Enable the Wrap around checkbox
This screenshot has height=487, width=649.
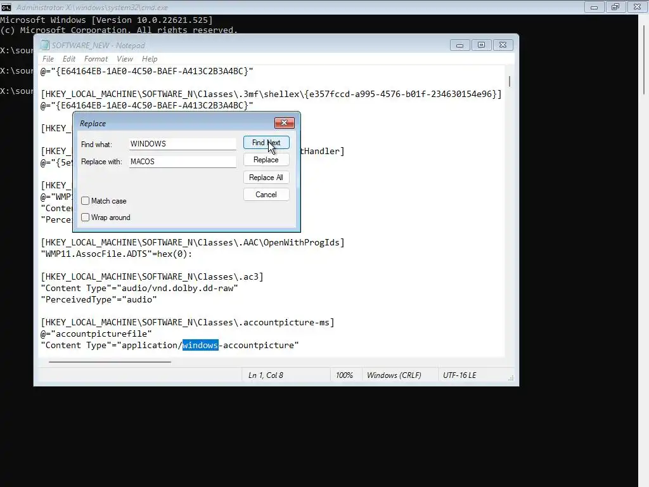[x=86, y=218]
